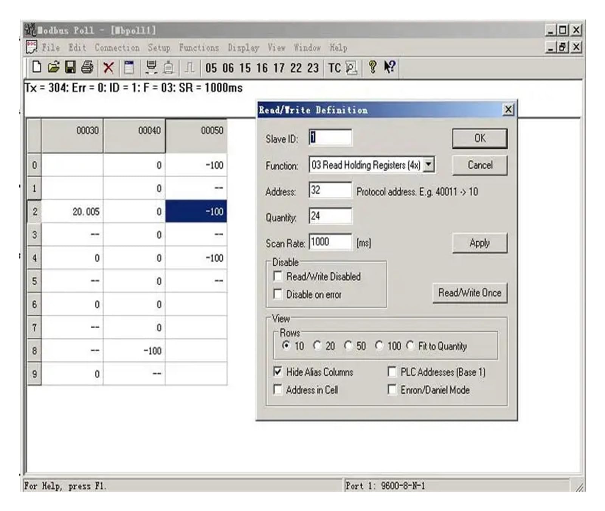Click the Connect toolbar icon
Viewport: 605px width, 511px height.
(x=152, y=67)
